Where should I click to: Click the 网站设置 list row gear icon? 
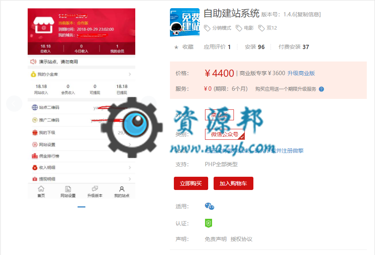pyautogui.click(x=35, y=144)
